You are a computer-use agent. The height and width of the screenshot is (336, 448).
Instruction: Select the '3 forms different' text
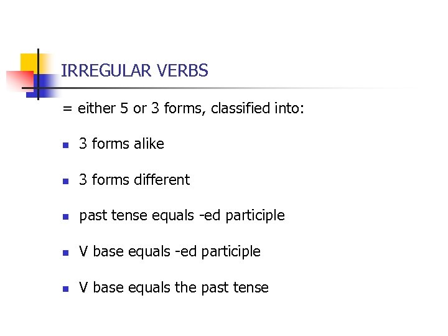click(x=134, y=180)
